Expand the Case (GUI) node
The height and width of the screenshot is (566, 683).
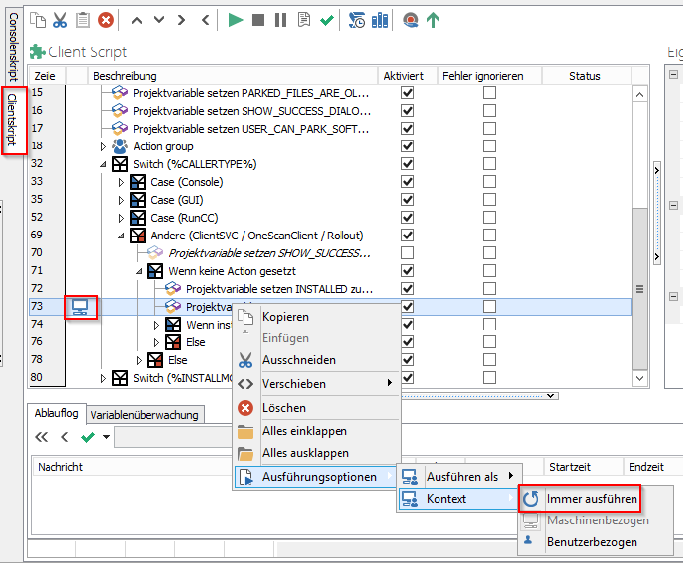(121, 200)
